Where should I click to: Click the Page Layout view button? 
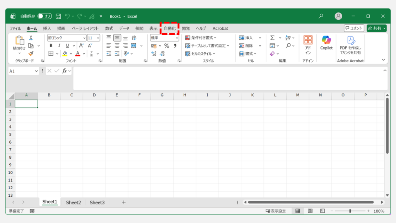[310, 211]
